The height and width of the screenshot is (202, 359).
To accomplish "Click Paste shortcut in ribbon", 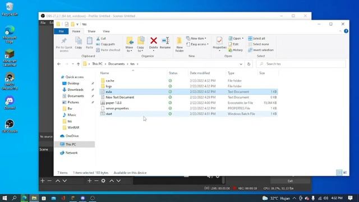I will coord(108,50).
